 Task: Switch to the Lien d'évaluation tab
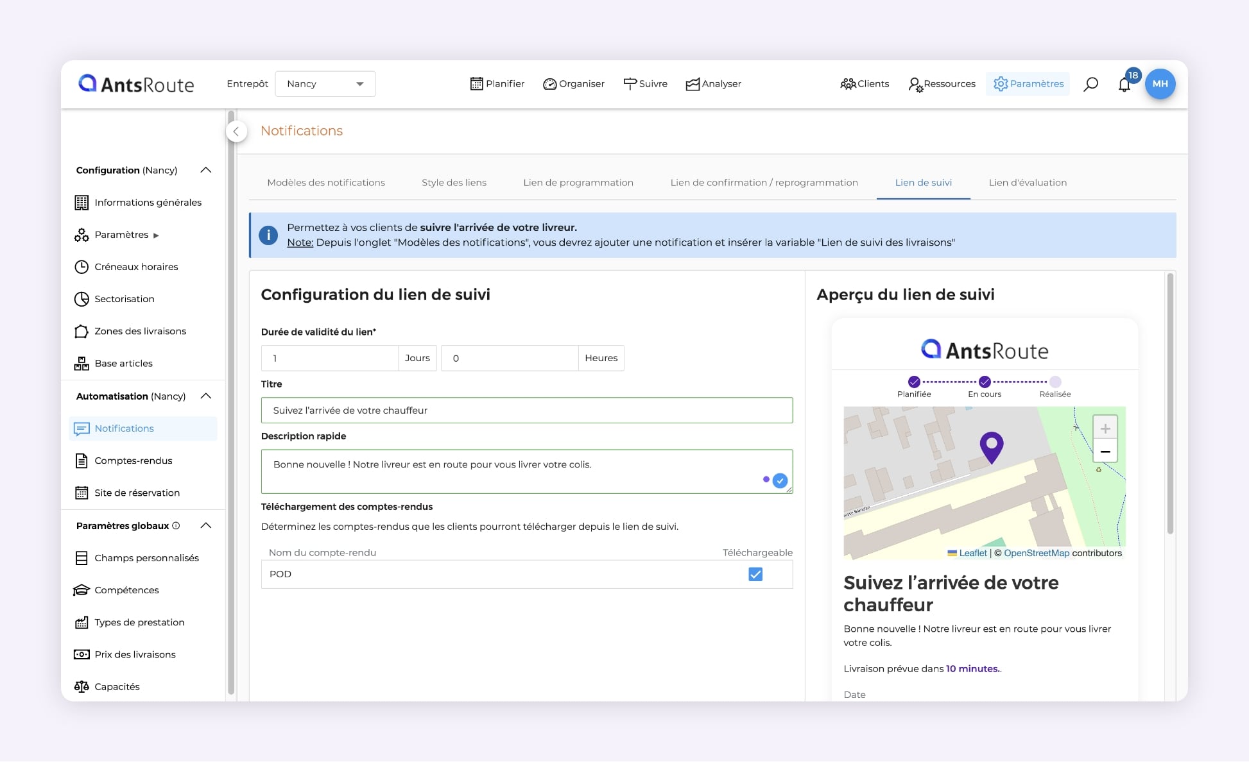(1027, 182)
